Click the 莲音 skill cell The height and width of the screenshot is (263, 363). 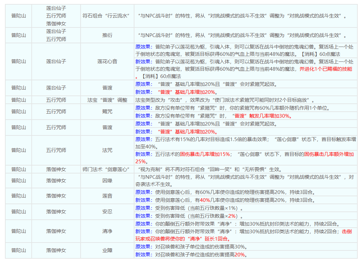tap(107, 196)
